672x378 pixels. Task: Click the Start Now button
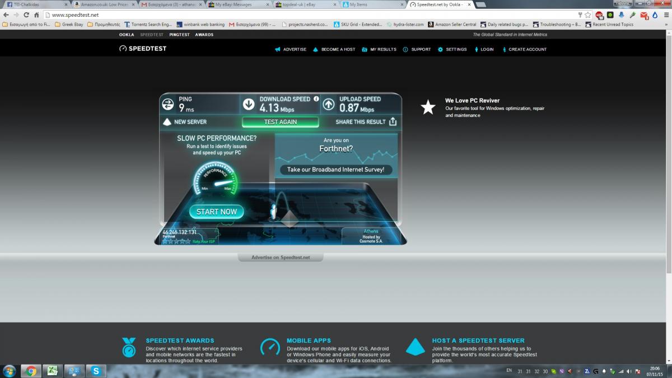click(x=217, y=212)
